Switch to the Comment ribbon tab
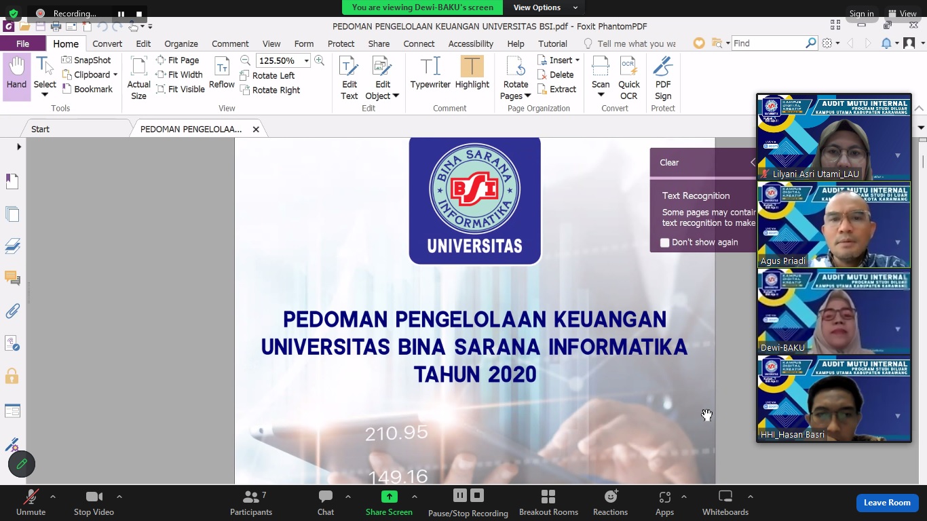The image size is (927, 521). coord(230,43)
